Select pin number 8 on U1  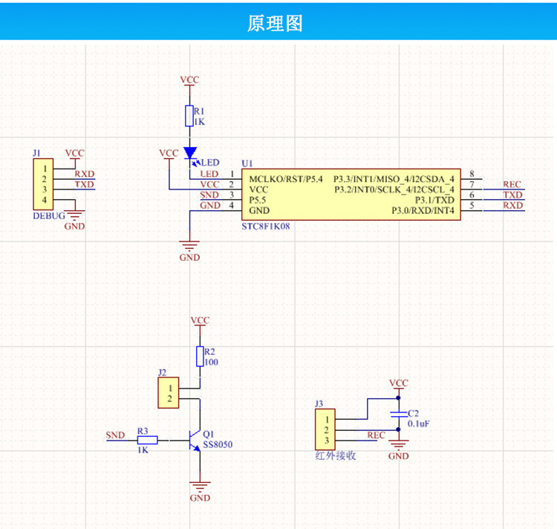pyautogui.click(x=472, y=173)
